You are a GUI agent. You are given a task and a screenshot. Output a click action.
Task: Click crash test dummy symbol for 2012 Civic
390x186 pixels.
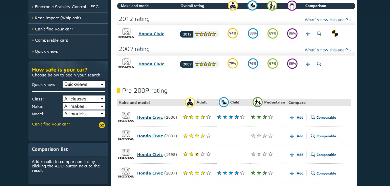pyautogui.click(x=335, y=33)
